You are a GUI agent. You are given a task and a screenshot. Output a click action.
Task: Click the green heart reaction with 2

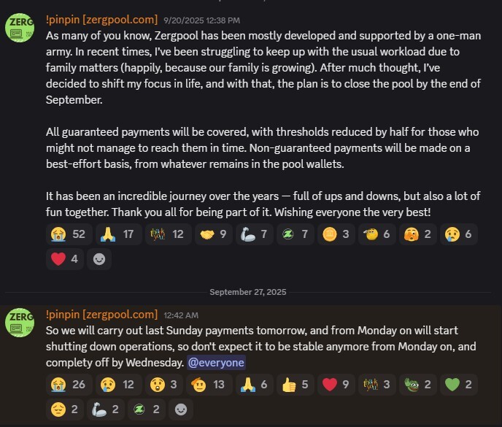[459, 384]
